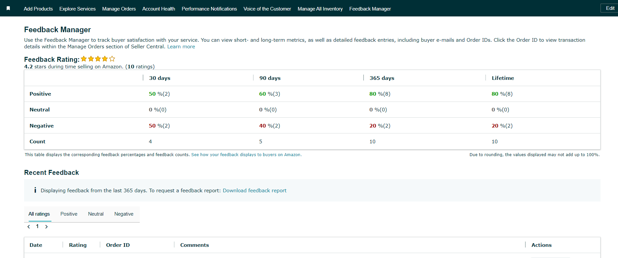
Task: Click the Neutral value '0 %(0)' under Lifetime
Action: click(x=501, y=110)
